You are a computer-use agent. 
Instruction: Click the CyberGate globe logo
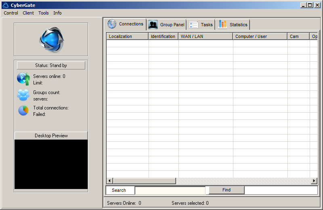point(51,39)
